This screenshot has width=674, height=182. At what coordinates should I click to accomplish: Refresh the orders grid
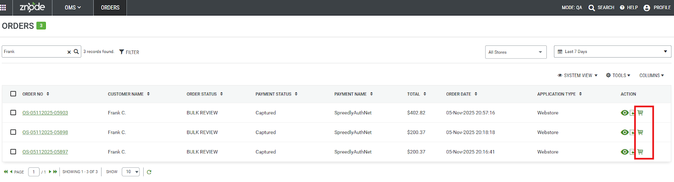click(x=149, y=172)
